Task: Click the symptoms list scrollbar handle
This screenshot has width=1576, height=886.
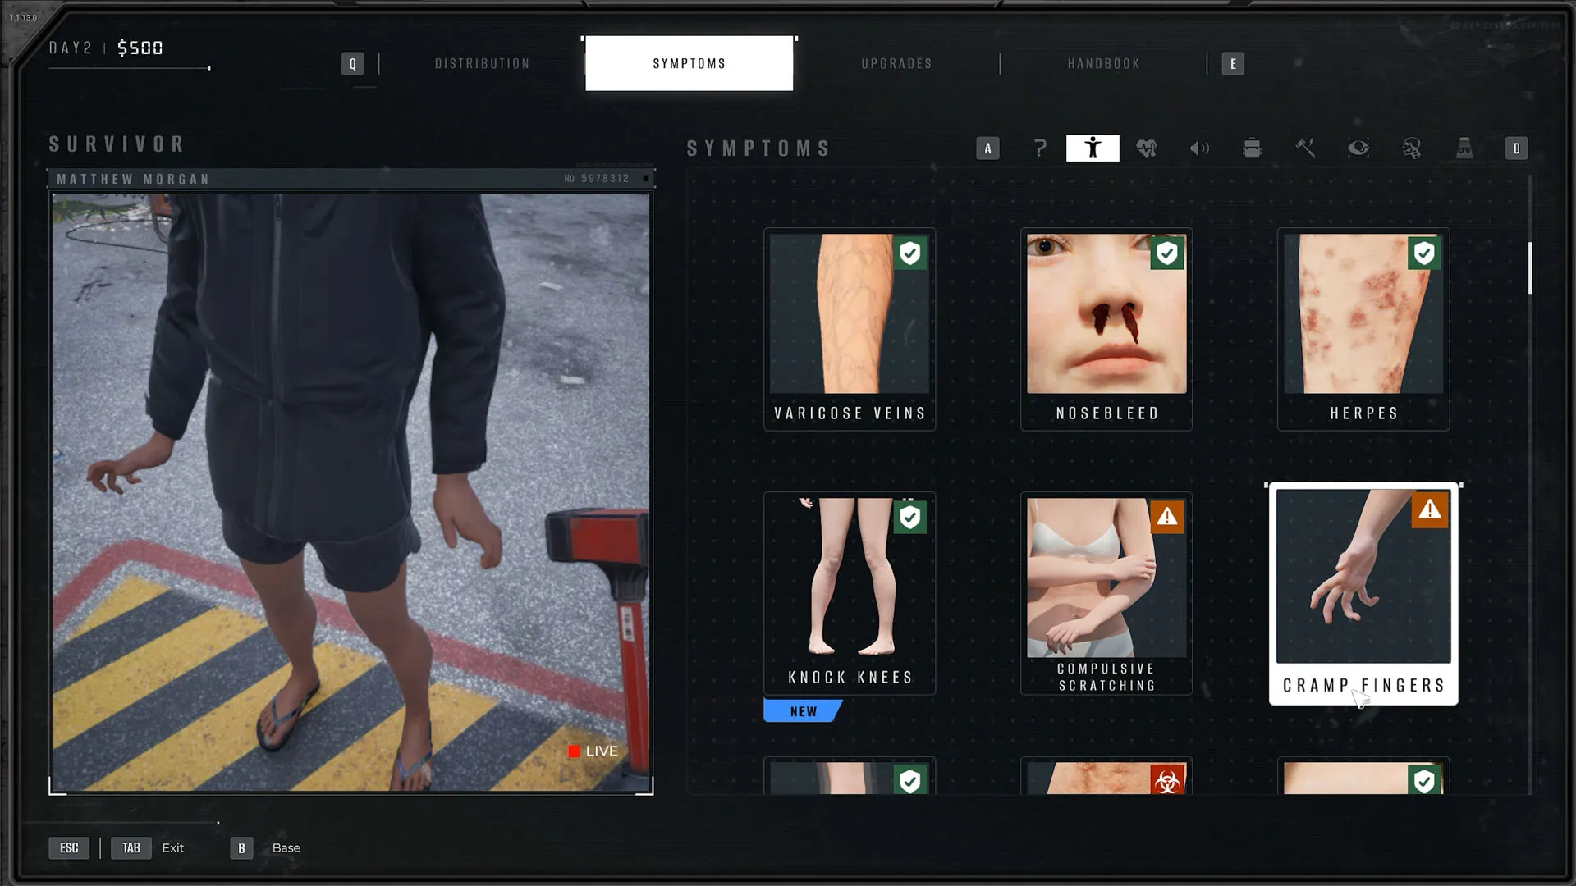Action: coord(1530,267)
